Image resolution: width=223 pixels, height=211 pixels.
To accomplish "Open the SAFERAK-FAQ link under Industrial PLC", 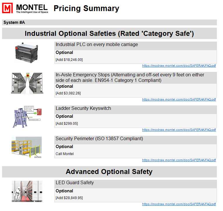I will pos(179,66).
